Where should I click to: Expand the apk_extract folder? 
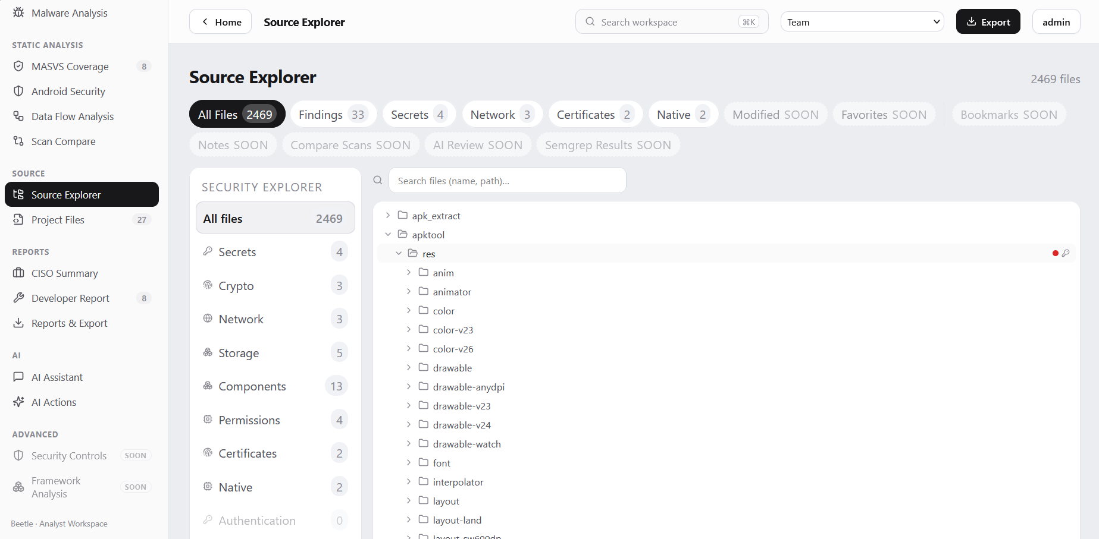tap(388, 215)
